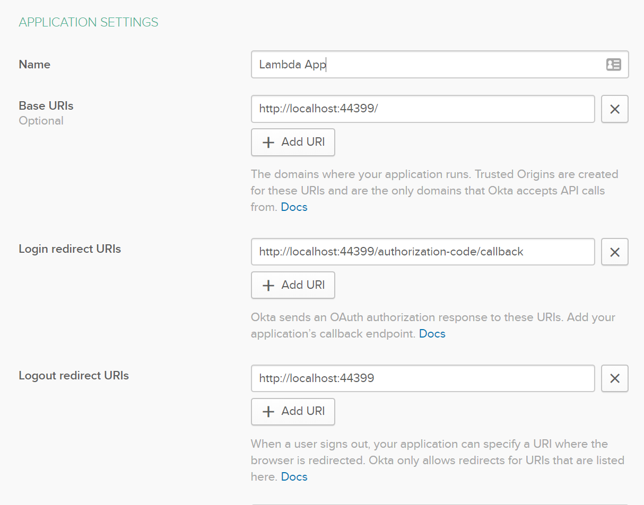
Task: Click the contact card icon in Name field
Action: pos(613,65)
